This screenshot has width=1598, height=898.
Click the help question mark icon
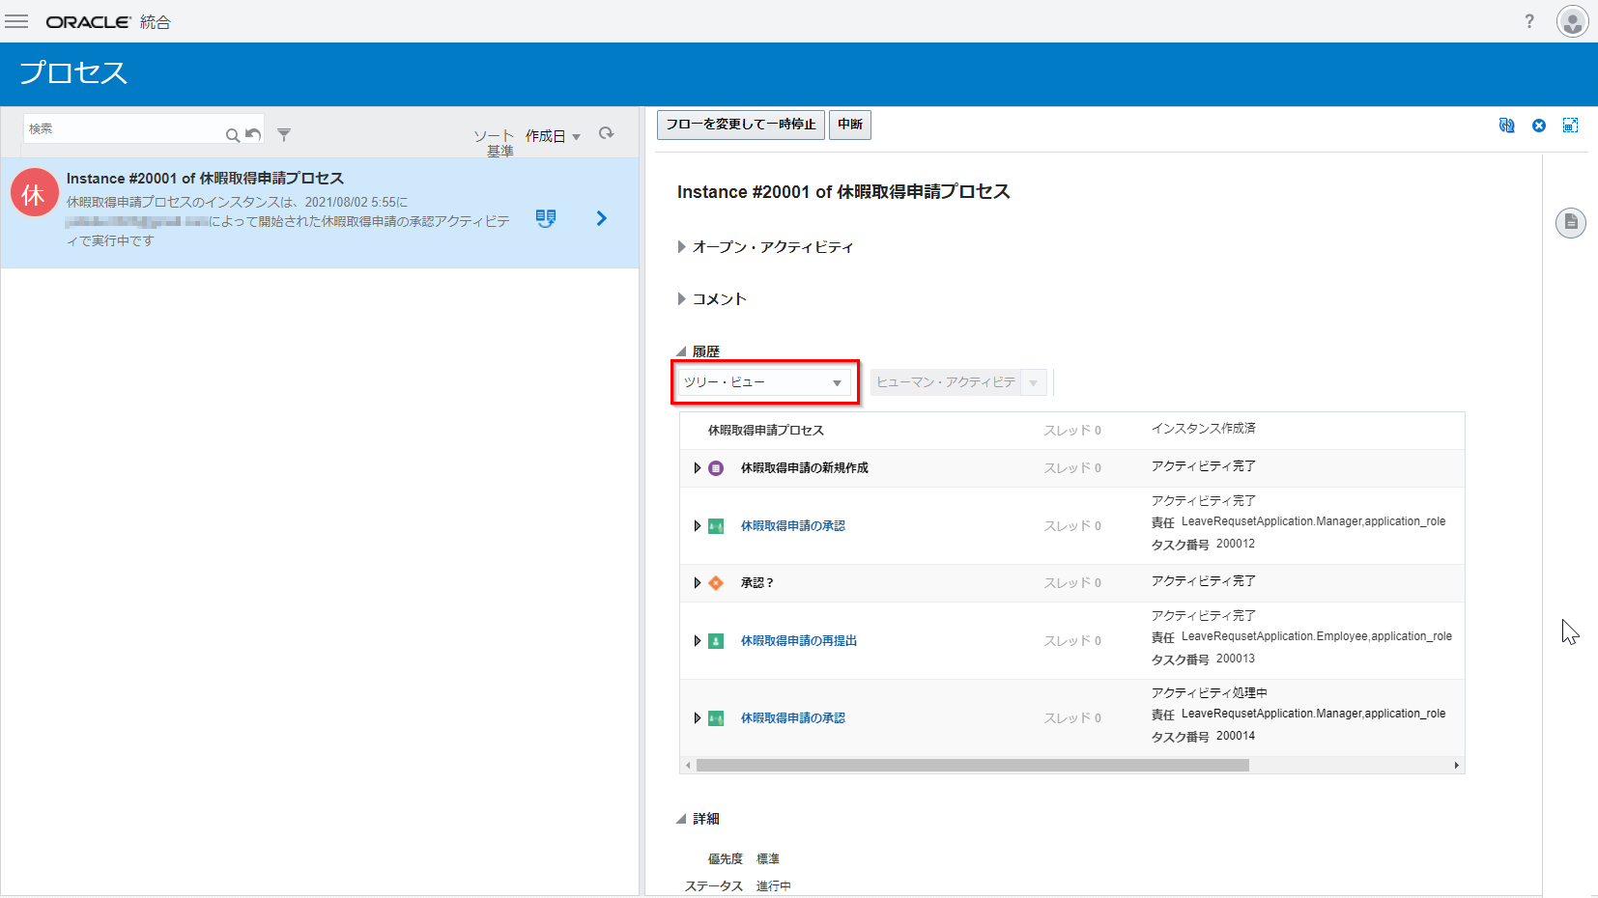(1528, 21)
